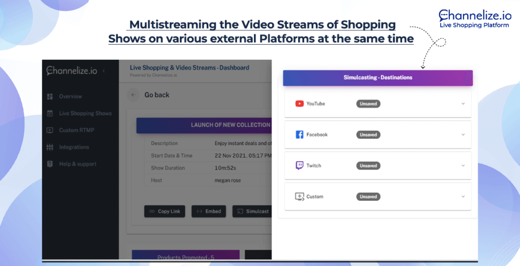Click the Copy Link button
The height and width of the screenshot is (266, 520).
pyautogui.click(x=165, y=211)
